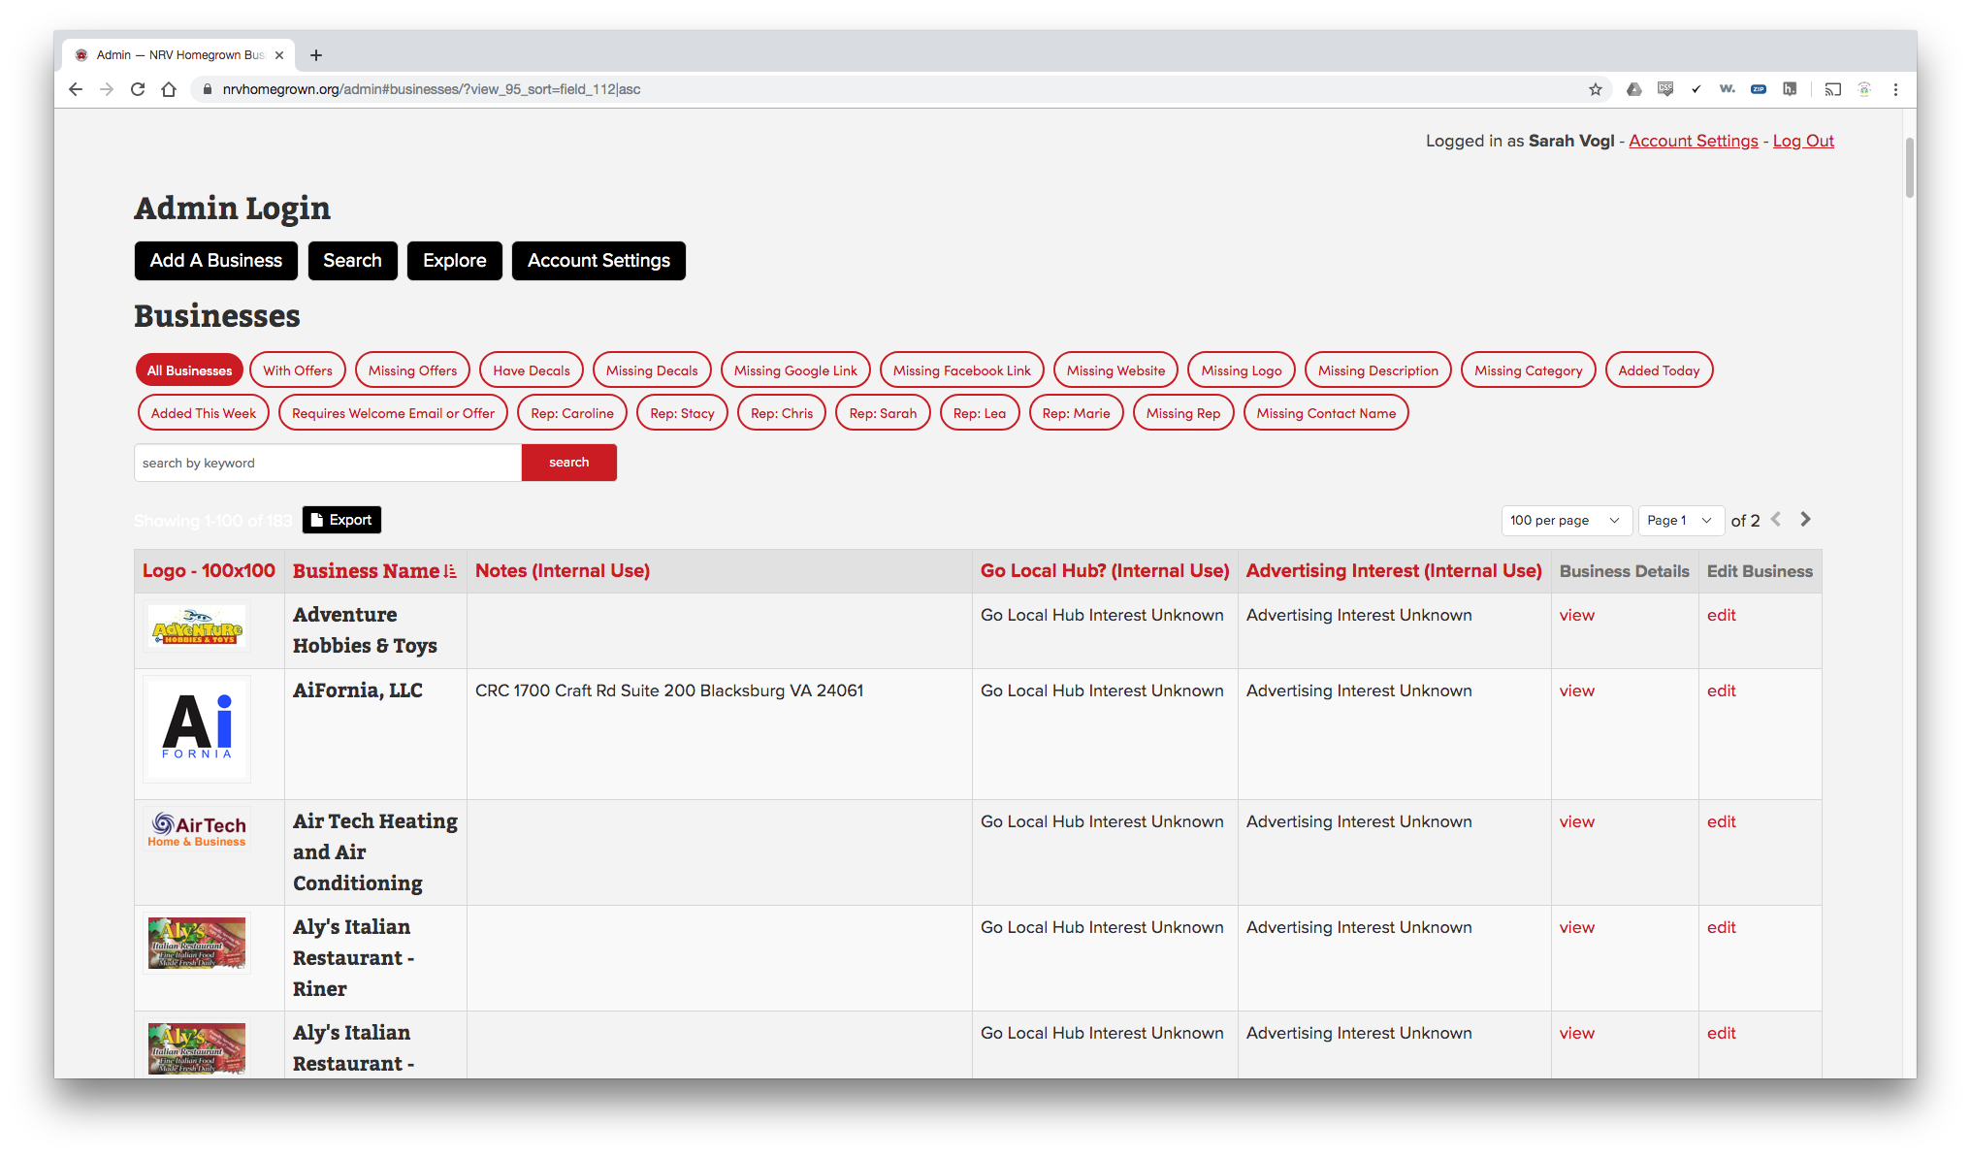Viewport: 1971px width, 1156px height.
Task: Click the Log Out link
Action: pyautogui.click(x=1803, y=141)
